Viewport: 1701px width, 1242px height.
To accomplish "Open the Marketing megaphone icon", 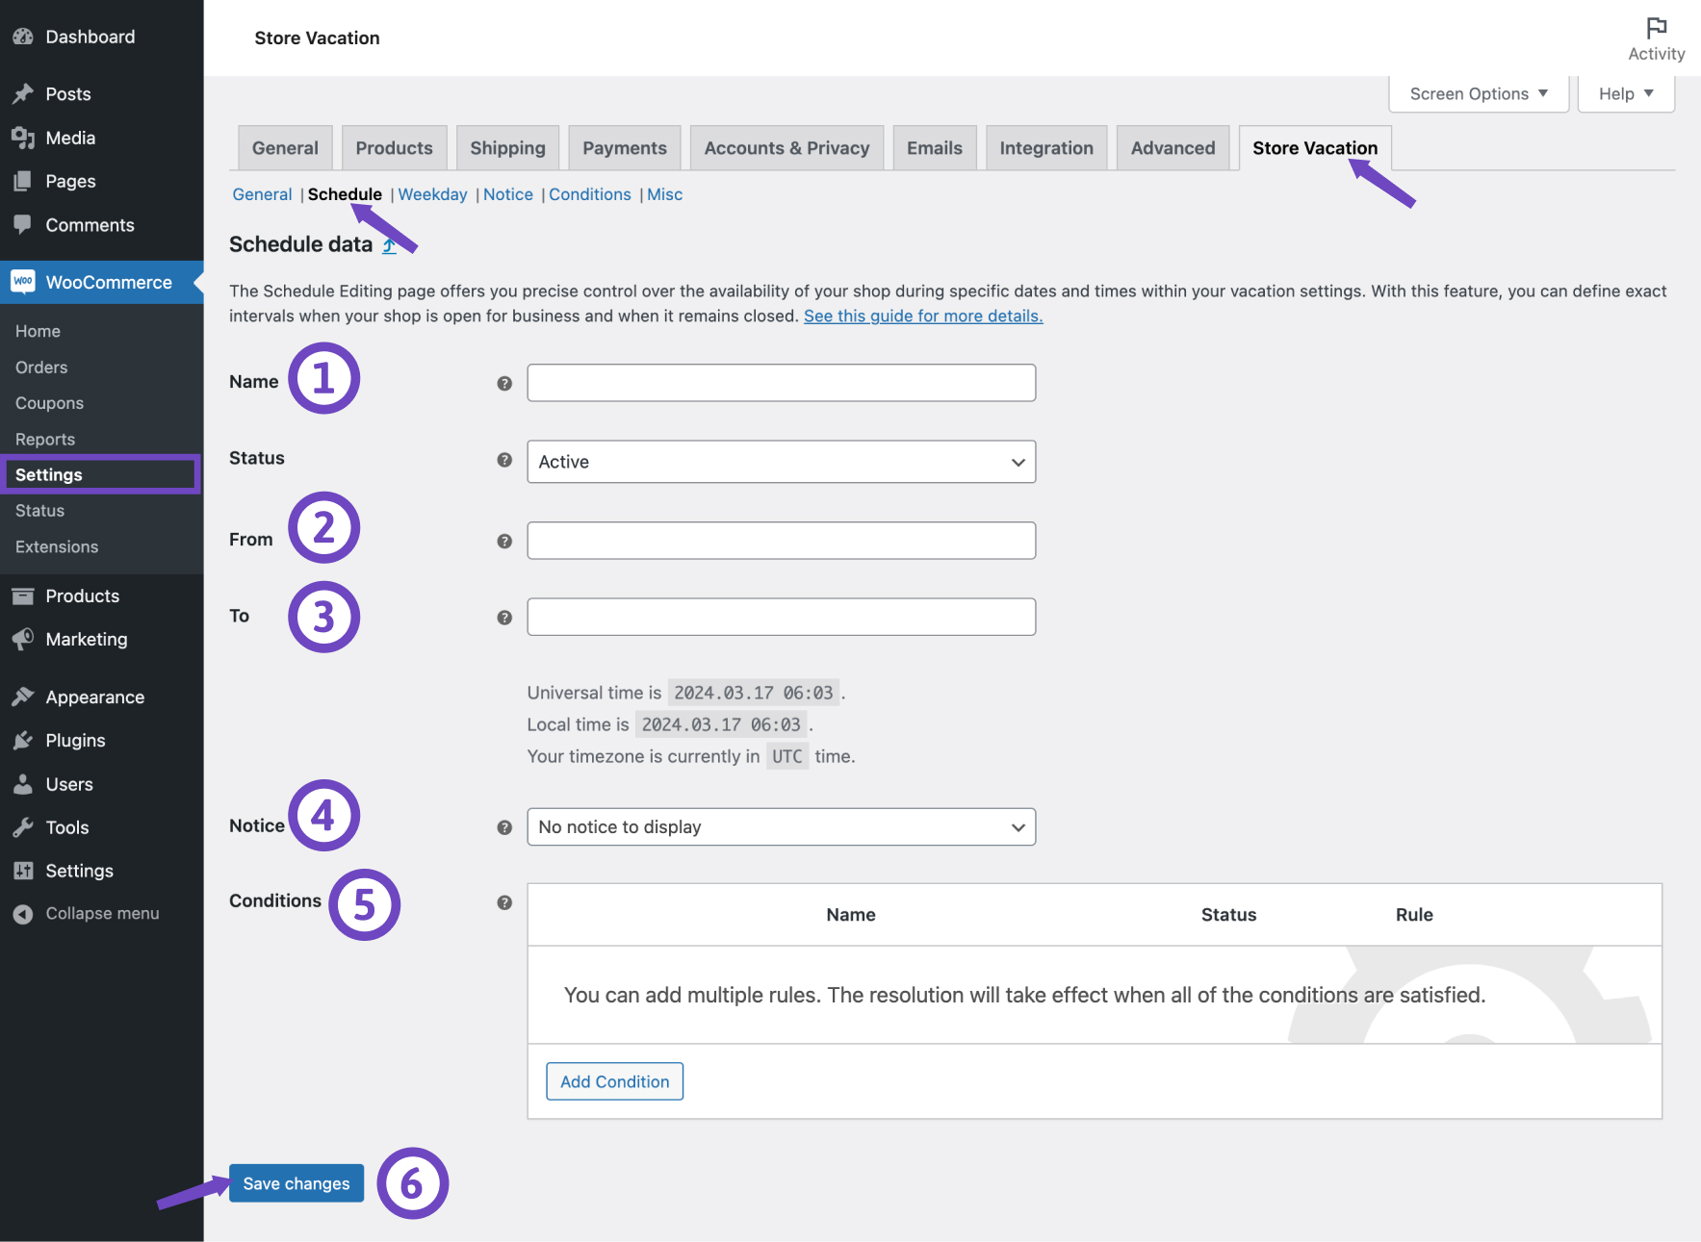I will (x=24, y=639).
